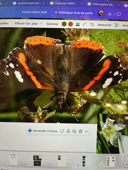Open page 18 thumbnail
Image resolution: width=128 pixels, height=170 pixels.
[126, 161]
